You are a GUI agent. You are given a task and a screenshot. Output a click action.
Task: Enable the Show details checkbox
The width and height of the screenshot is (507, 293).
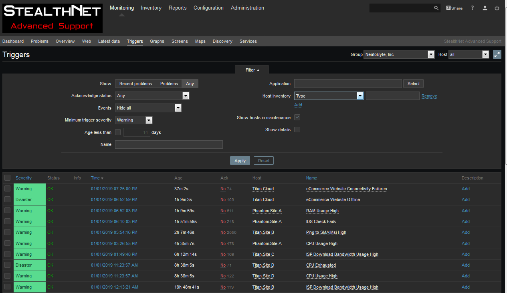(297, 130)
